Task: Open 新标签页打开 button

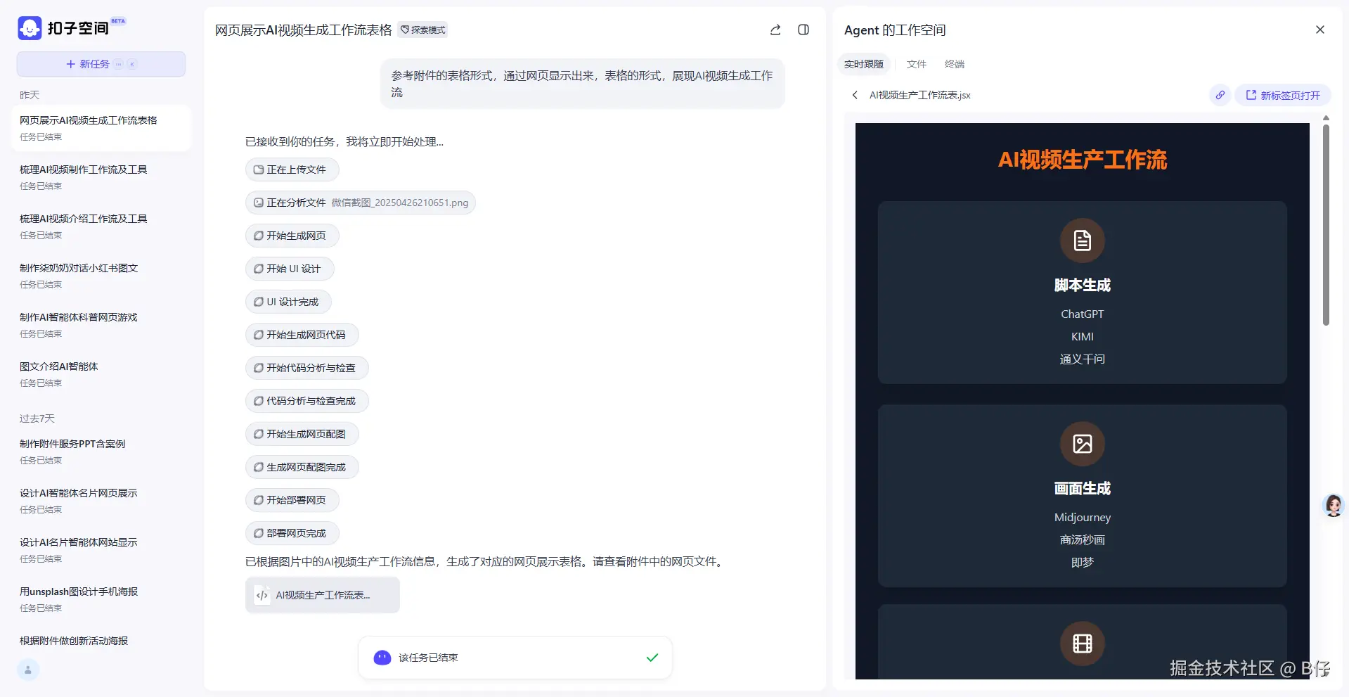Action: click(x=1283, y=95)
